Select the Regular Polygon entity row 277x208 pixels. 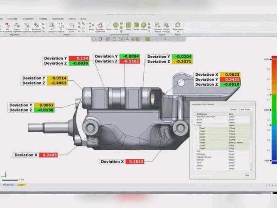tap(222, 157)
